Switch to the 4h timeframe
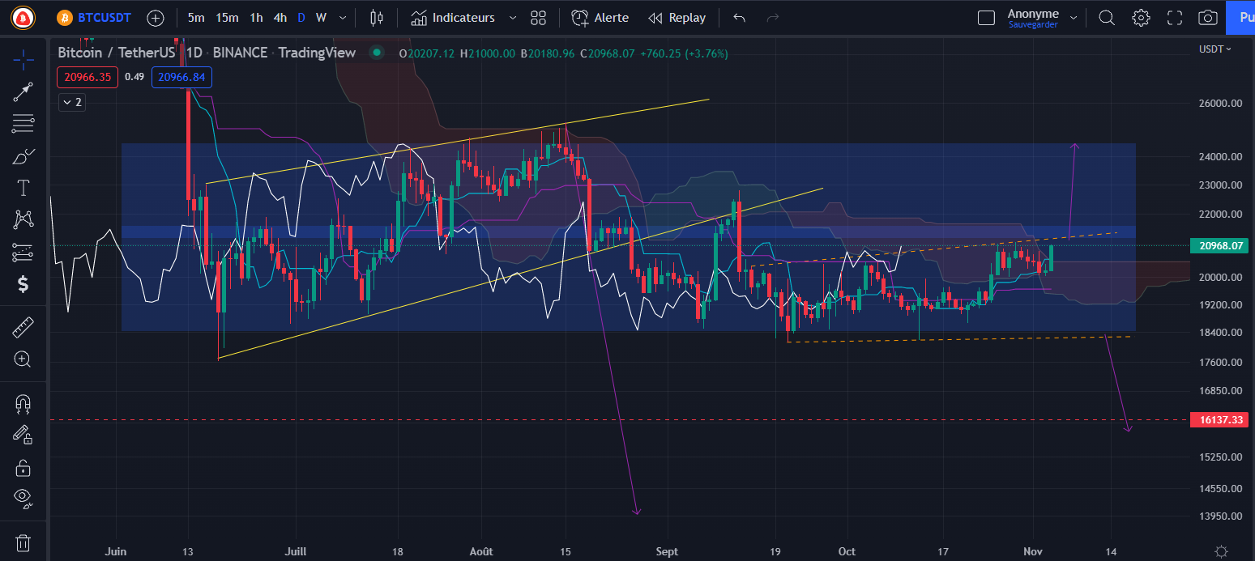This screenshot has height=561, width=1255. click(x=280, y=17)
